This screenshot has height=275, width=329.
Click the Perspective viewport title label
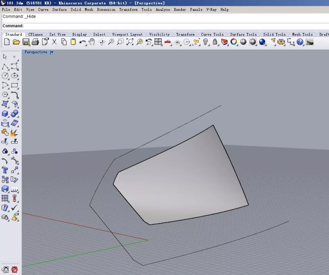pos(36,52)
